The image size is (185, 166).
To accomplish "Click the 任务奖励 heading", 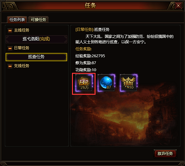I will click(83, 49).
